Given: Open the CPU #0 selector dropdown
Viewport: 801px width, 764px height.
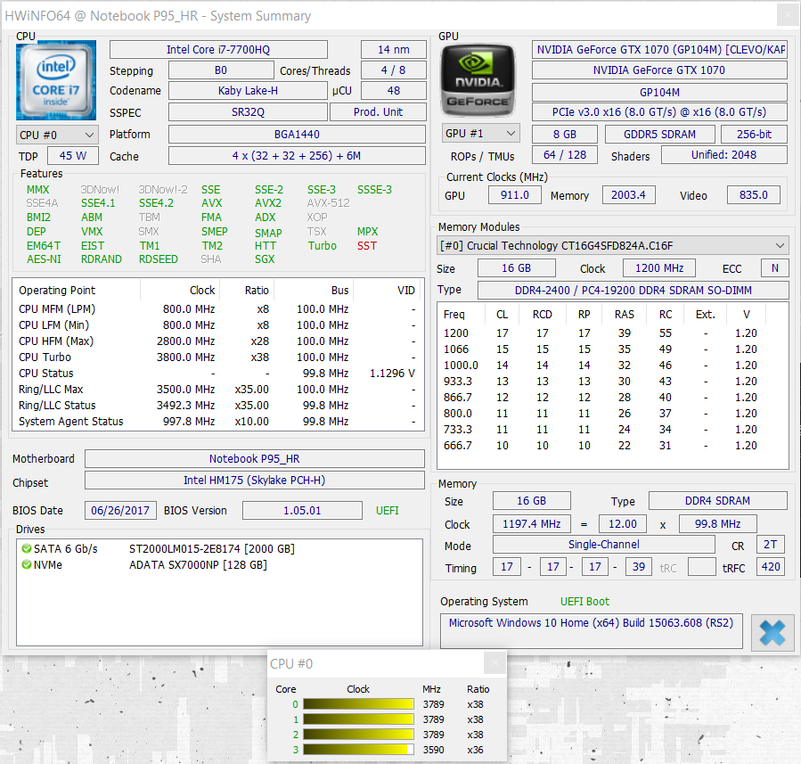Looking at the screenshot, I should click(x=57, y=135).
